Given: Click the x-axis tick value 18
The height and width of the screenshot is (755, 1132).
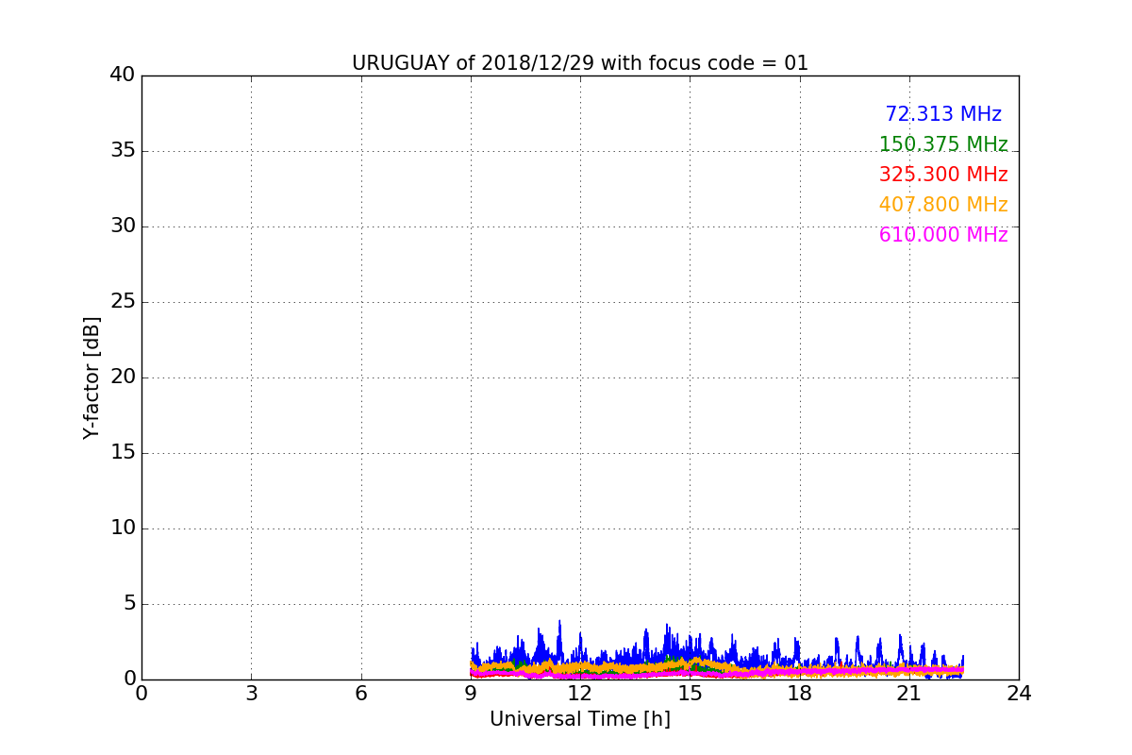Looking at the screenshot, I should [800, 694].
